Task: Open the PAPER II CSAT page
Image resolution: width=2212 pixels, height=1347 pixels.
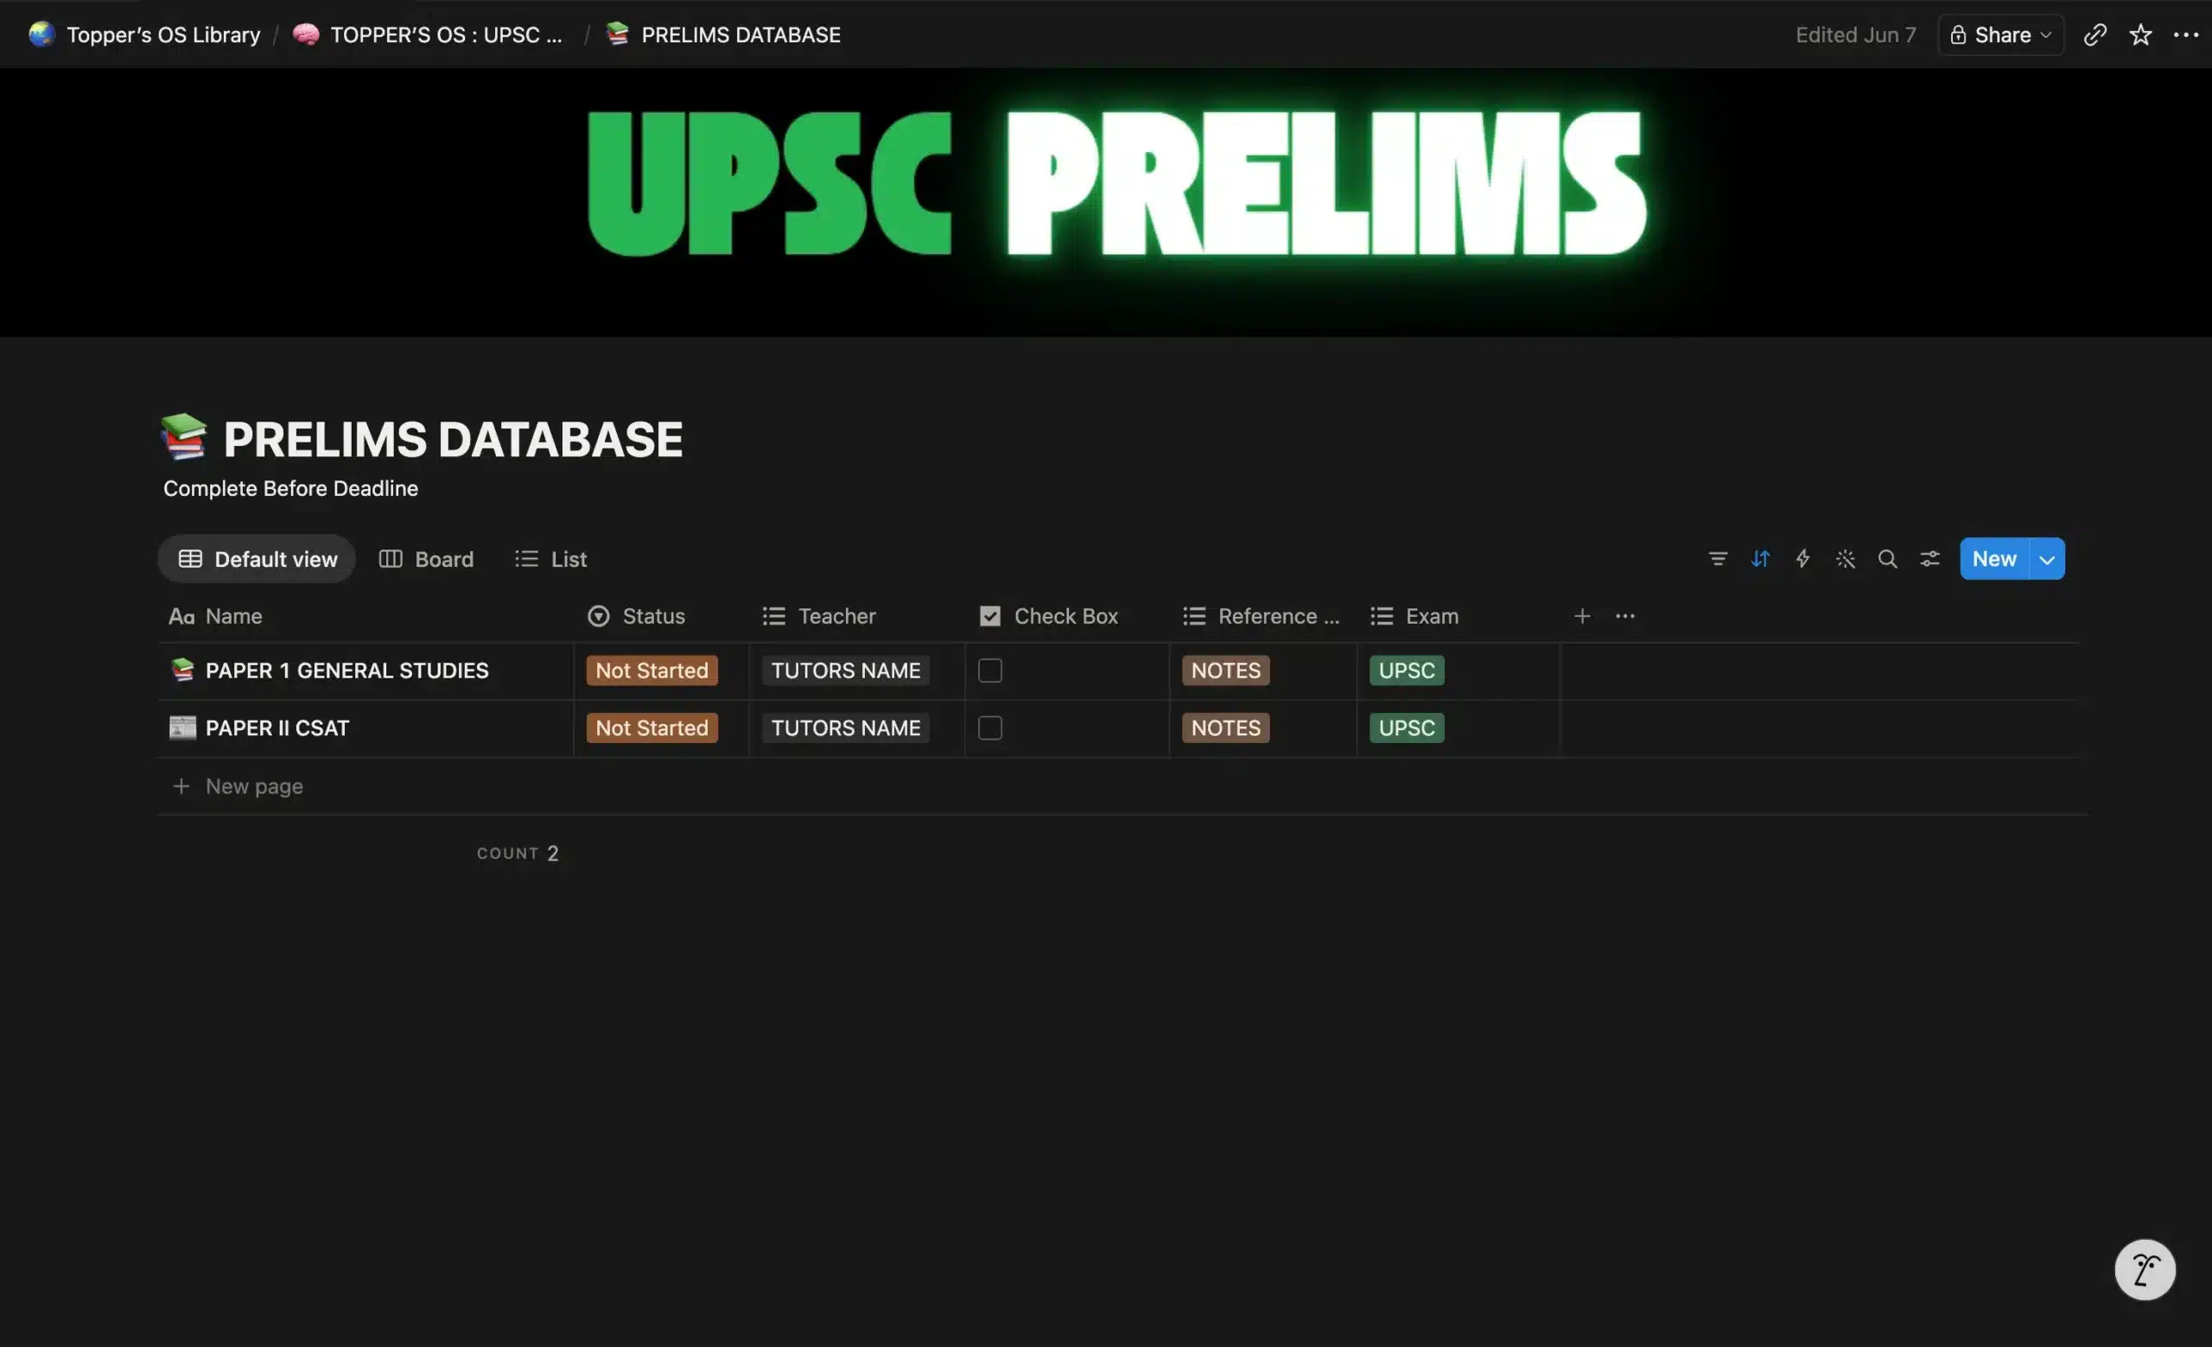Action: pos(276,728)
